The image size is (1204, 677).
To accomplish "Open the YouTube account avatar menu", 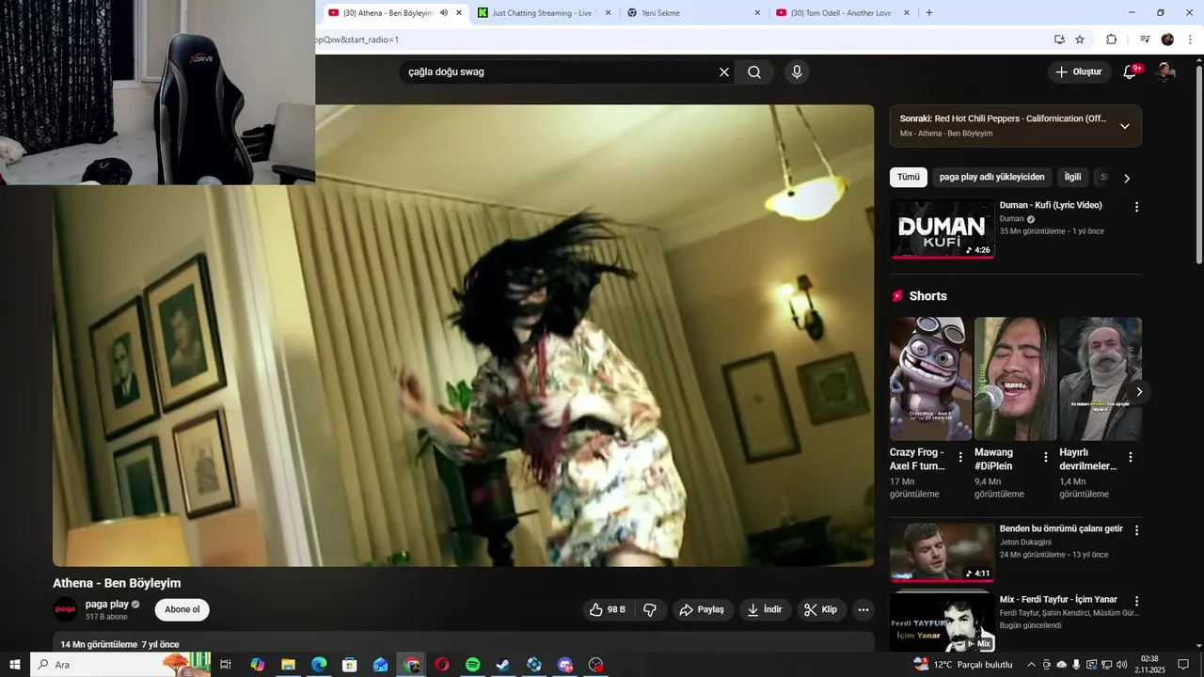I will coord(1164,72).
